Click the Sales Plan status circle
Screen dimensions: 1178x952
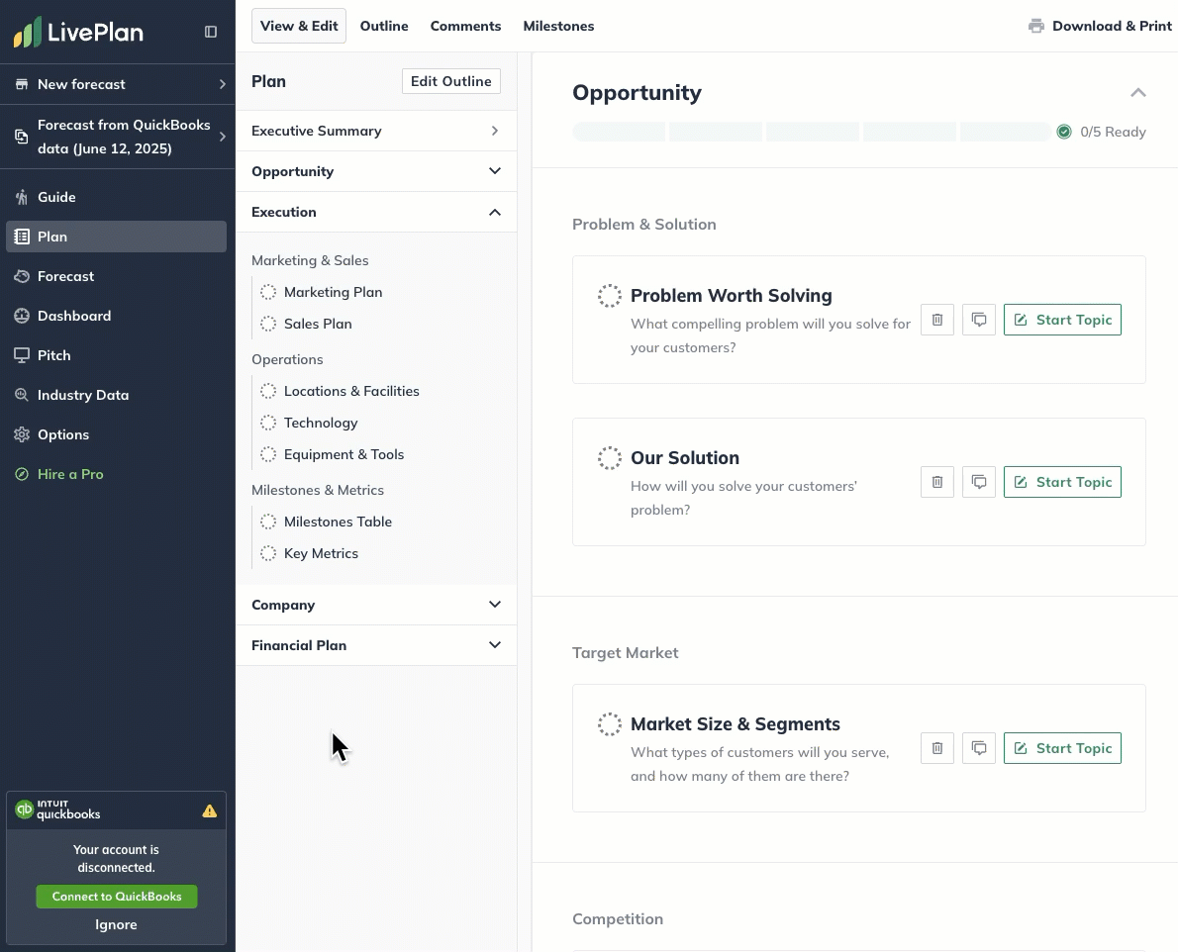tap(268, 324)
